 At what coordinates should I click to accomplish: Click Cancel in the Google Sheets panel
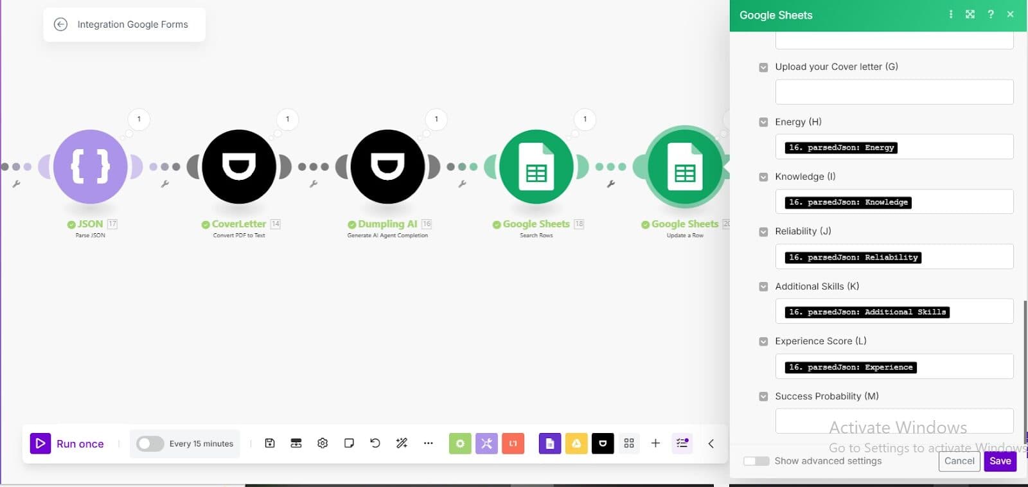coord(959,461)
